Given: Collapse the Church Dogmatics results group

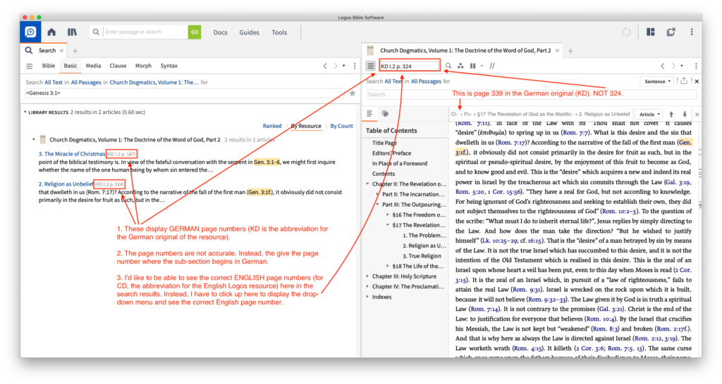Looking at the screenshot, I should (x=34, y=140).
